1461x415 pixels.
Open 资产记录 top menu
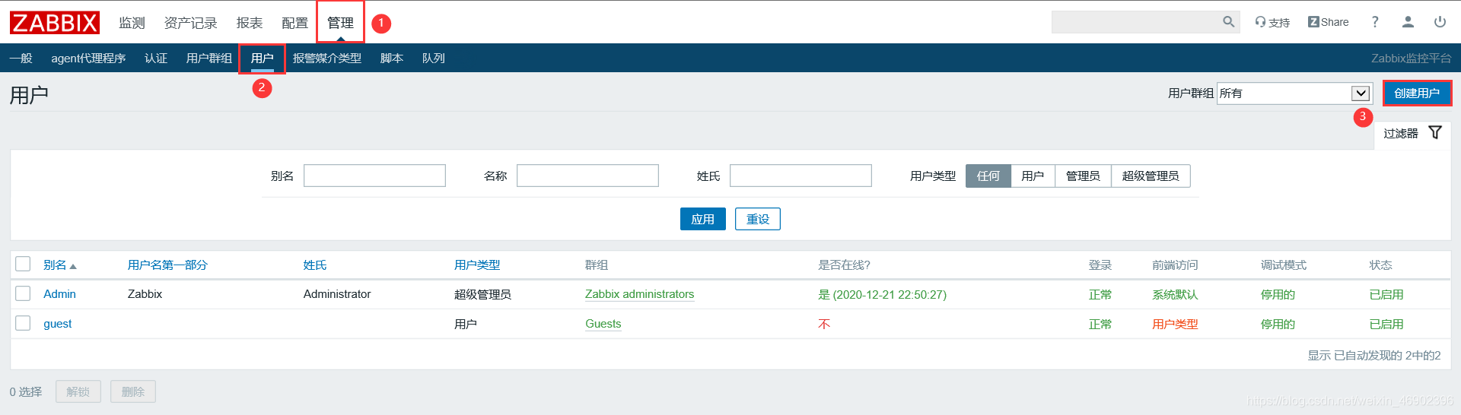[x=190, y=23]
